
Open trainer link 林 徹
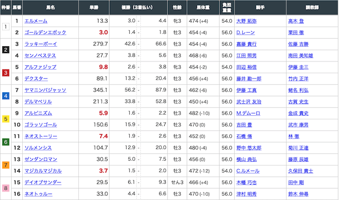[293, 136]
